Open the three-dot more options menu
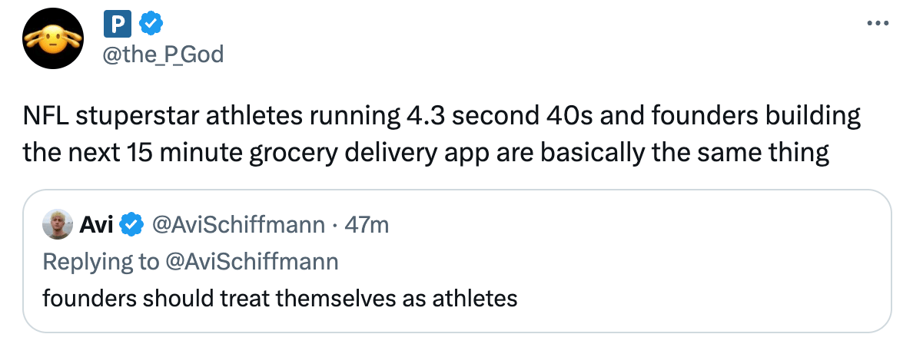The width and height of the screenshot is (913, 344). 877,23
